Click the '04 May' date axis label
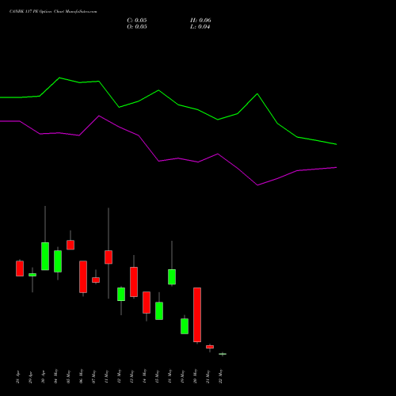The image size is (396, 396). coord(56,376)
